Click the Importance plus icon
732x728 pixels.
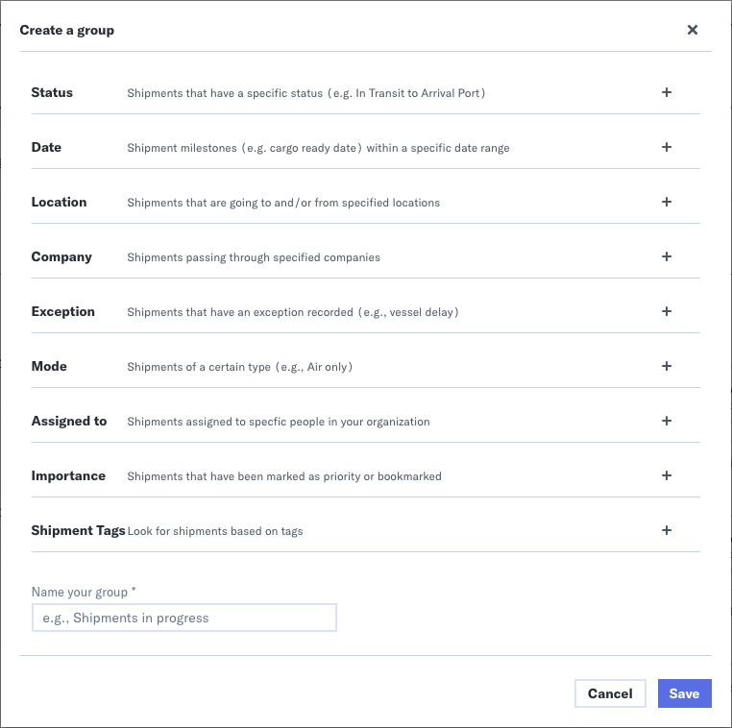(x=667, y=476)
